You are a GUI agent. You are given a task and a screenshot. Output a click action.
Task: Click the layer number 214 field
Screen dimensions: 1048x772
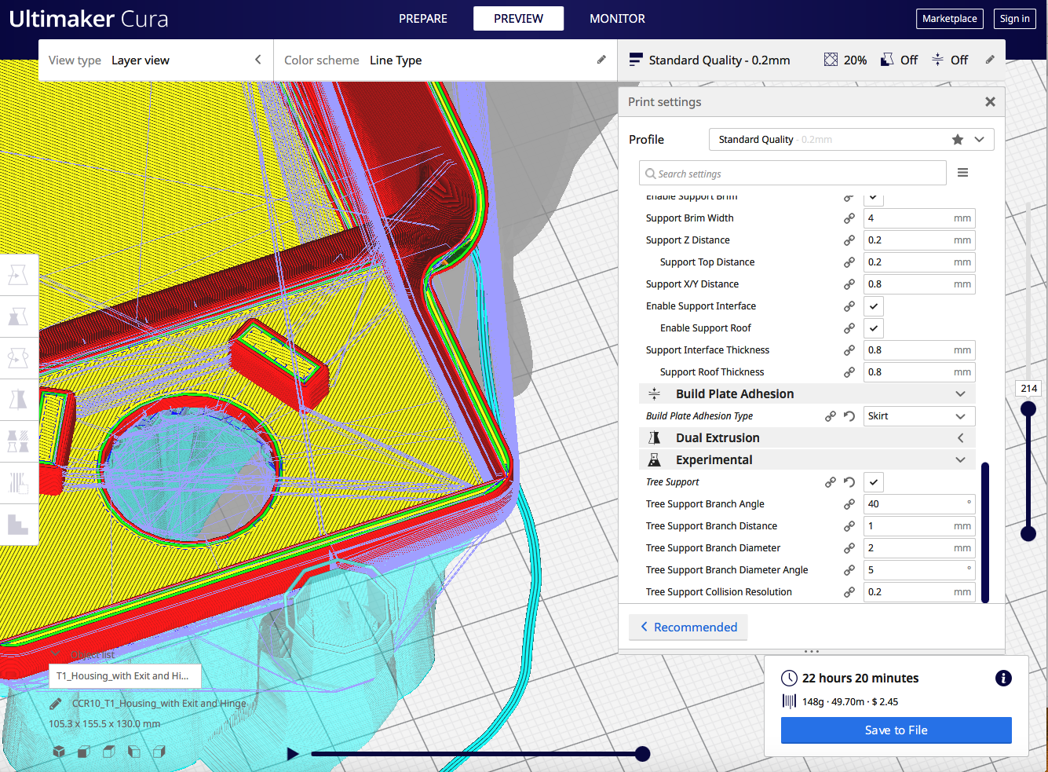[1028, 389]
